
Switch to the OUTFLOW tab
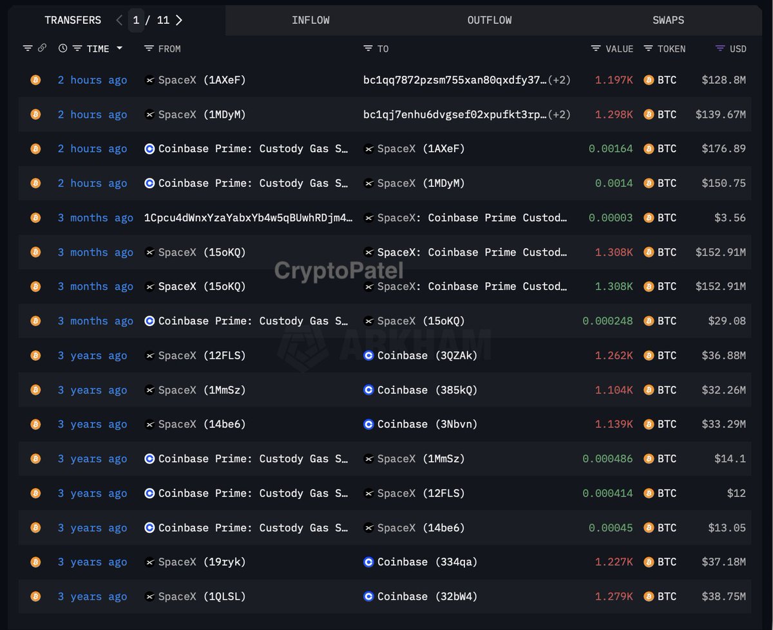click(490, 20)
